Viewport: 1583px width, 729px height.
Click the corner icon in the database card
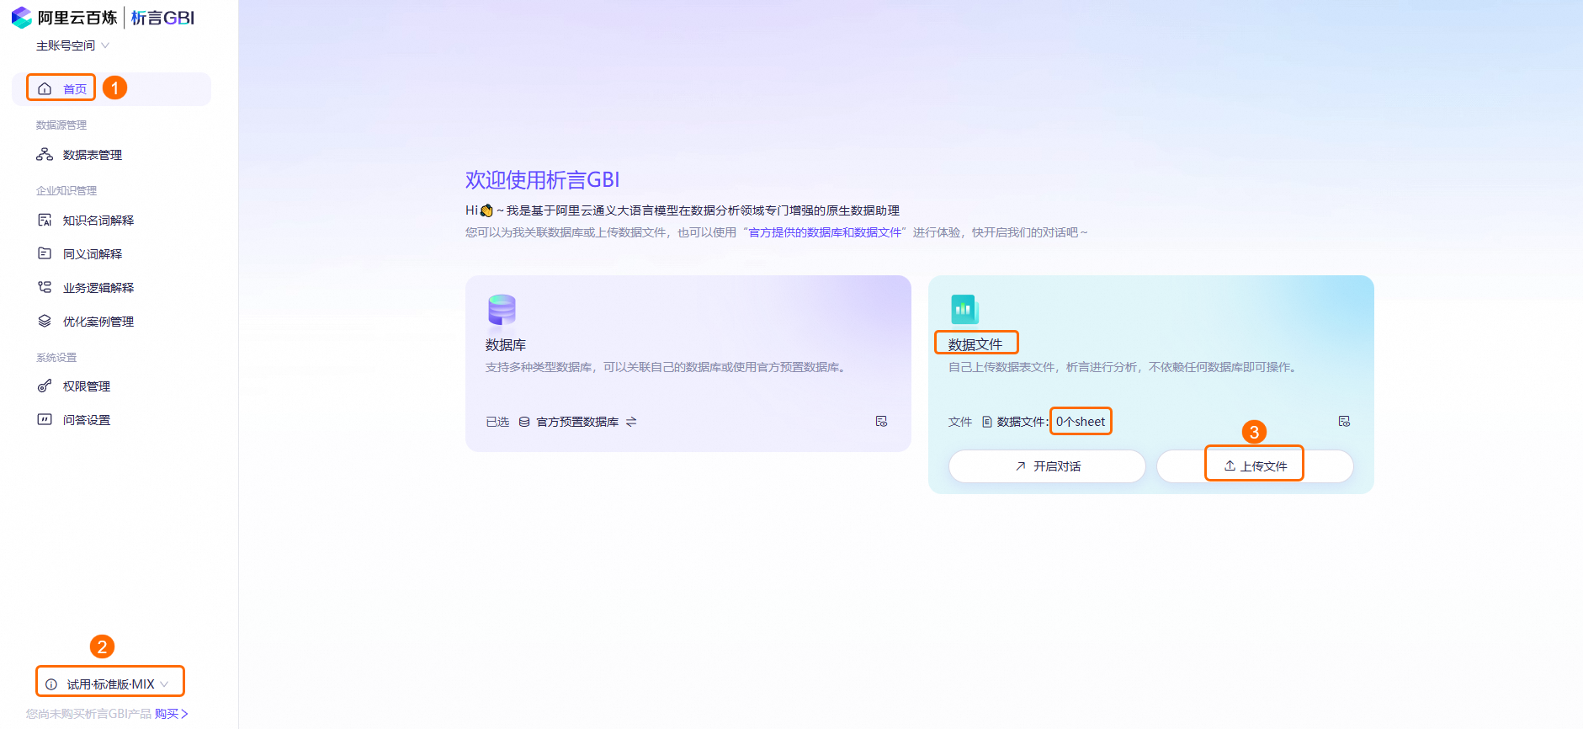click(881, 421)
